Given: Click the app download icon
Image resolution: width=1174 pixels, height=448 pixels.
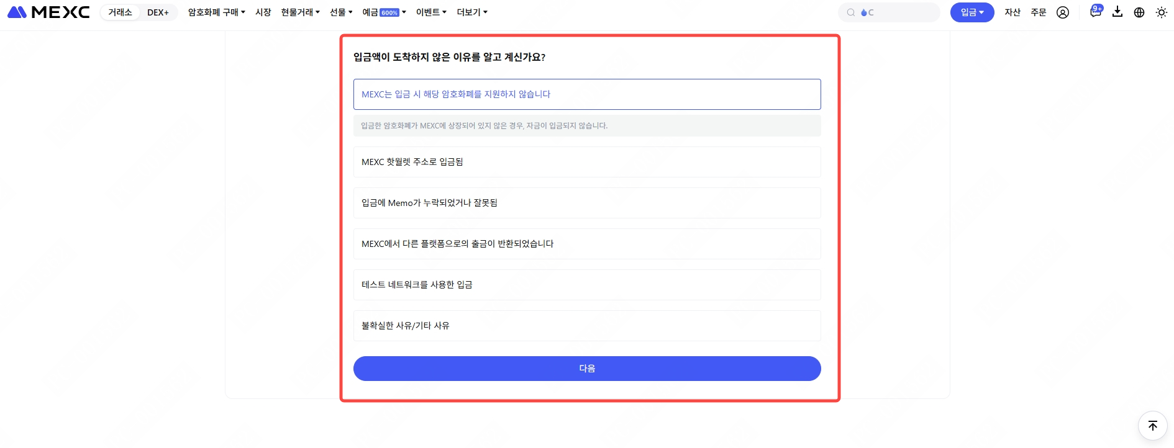Looking at the screenshot, I should tap(1117, 12).
